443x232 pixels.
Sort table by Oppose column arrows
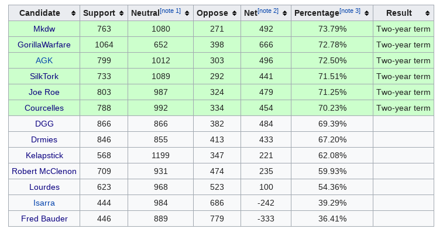(235, 13)
